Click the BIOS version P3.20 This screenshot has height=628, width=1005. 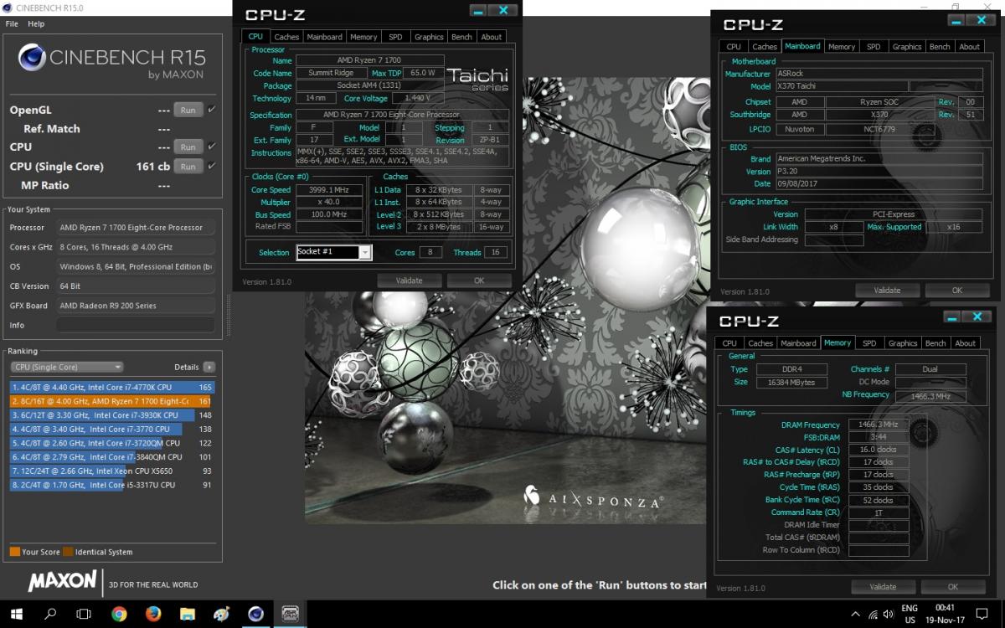click(x=879, y=172)
